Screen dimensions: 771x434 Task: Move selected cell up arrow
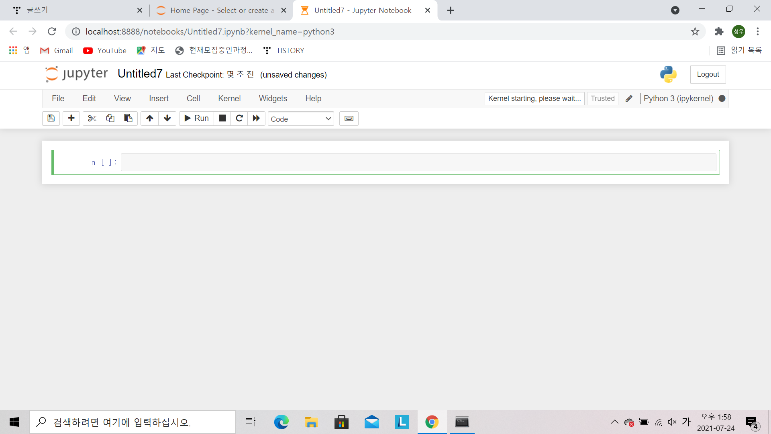149,118
